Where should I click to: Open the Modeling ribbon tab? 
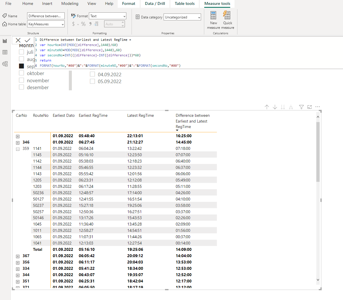[70, 3]
